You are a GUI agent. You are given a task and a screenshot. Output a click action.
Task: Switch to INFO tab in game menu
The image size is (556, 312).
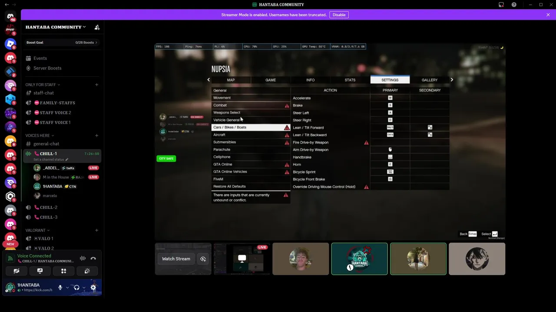tap(310, 80)
